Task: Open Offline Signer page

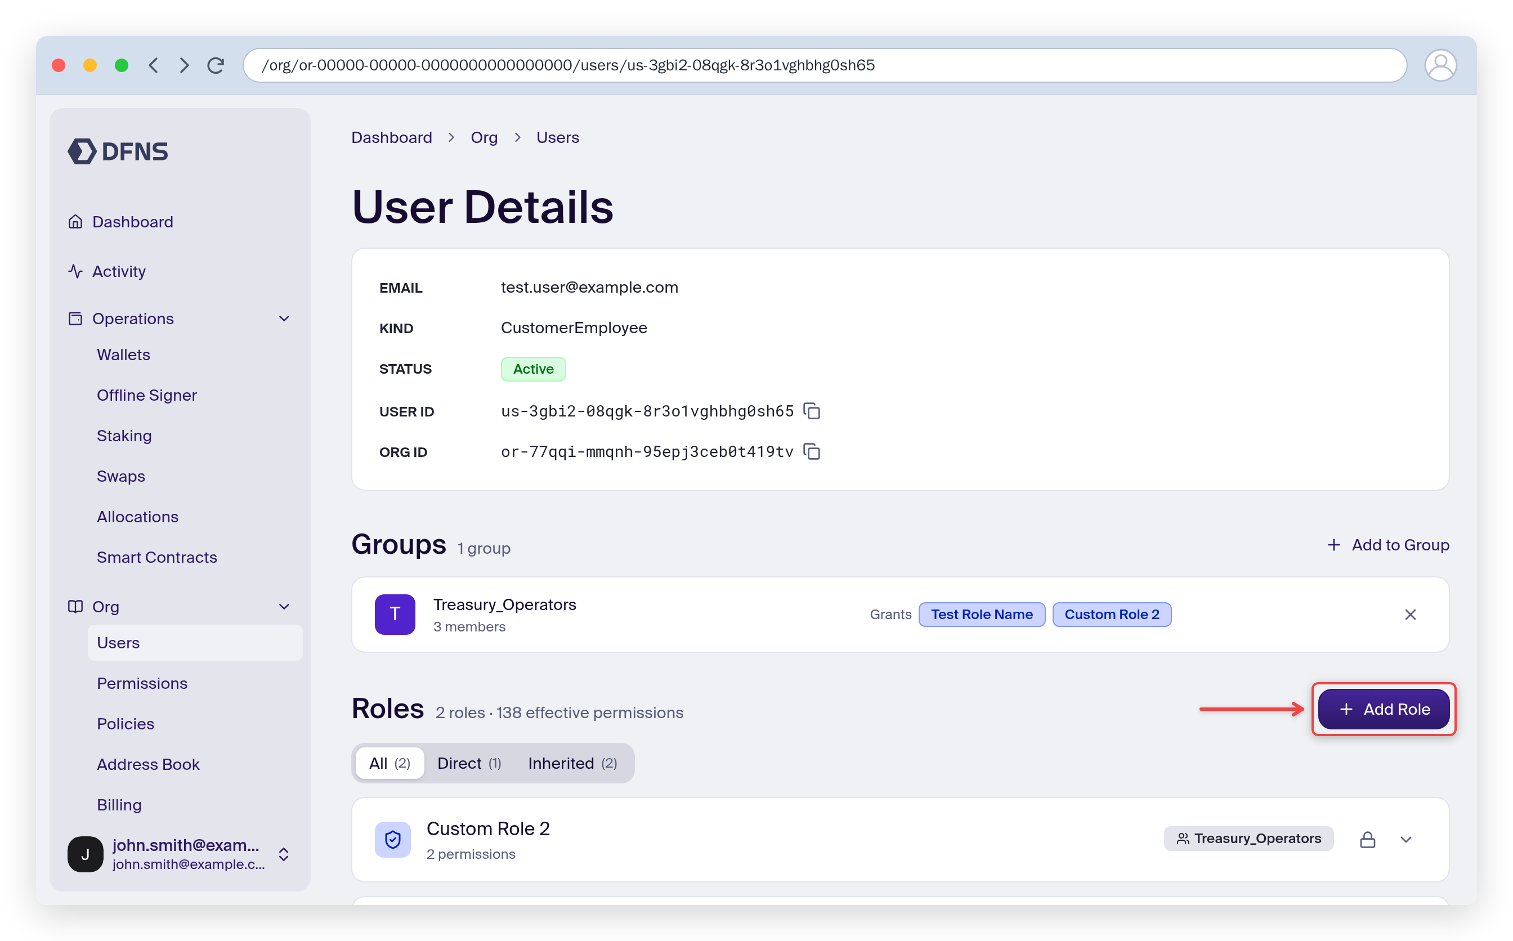Action: coord(147,395)
